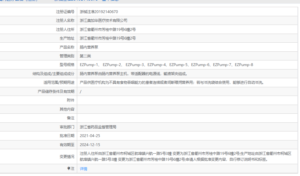
Task: Click the 有效期至 label
Action: [67, 145]
